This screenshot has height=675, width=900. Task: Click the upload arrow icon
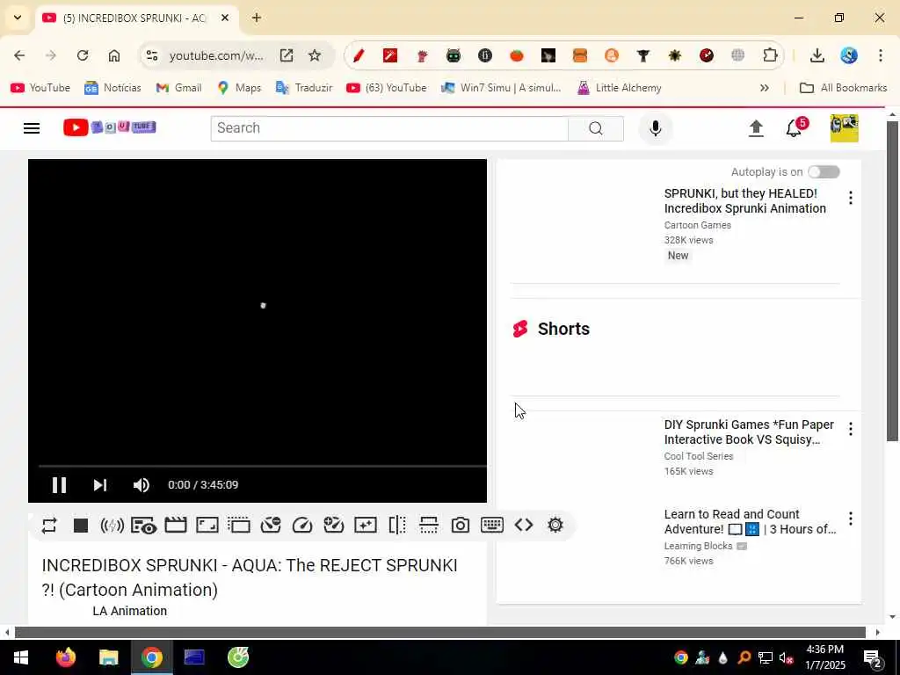756,128
